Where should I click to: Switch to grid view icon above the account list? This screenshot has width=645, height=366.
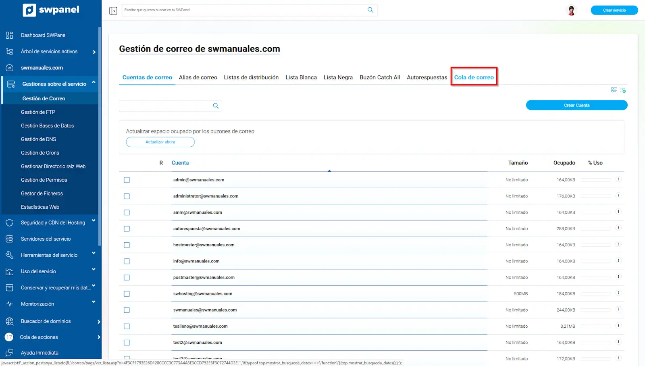click(614, 90)
